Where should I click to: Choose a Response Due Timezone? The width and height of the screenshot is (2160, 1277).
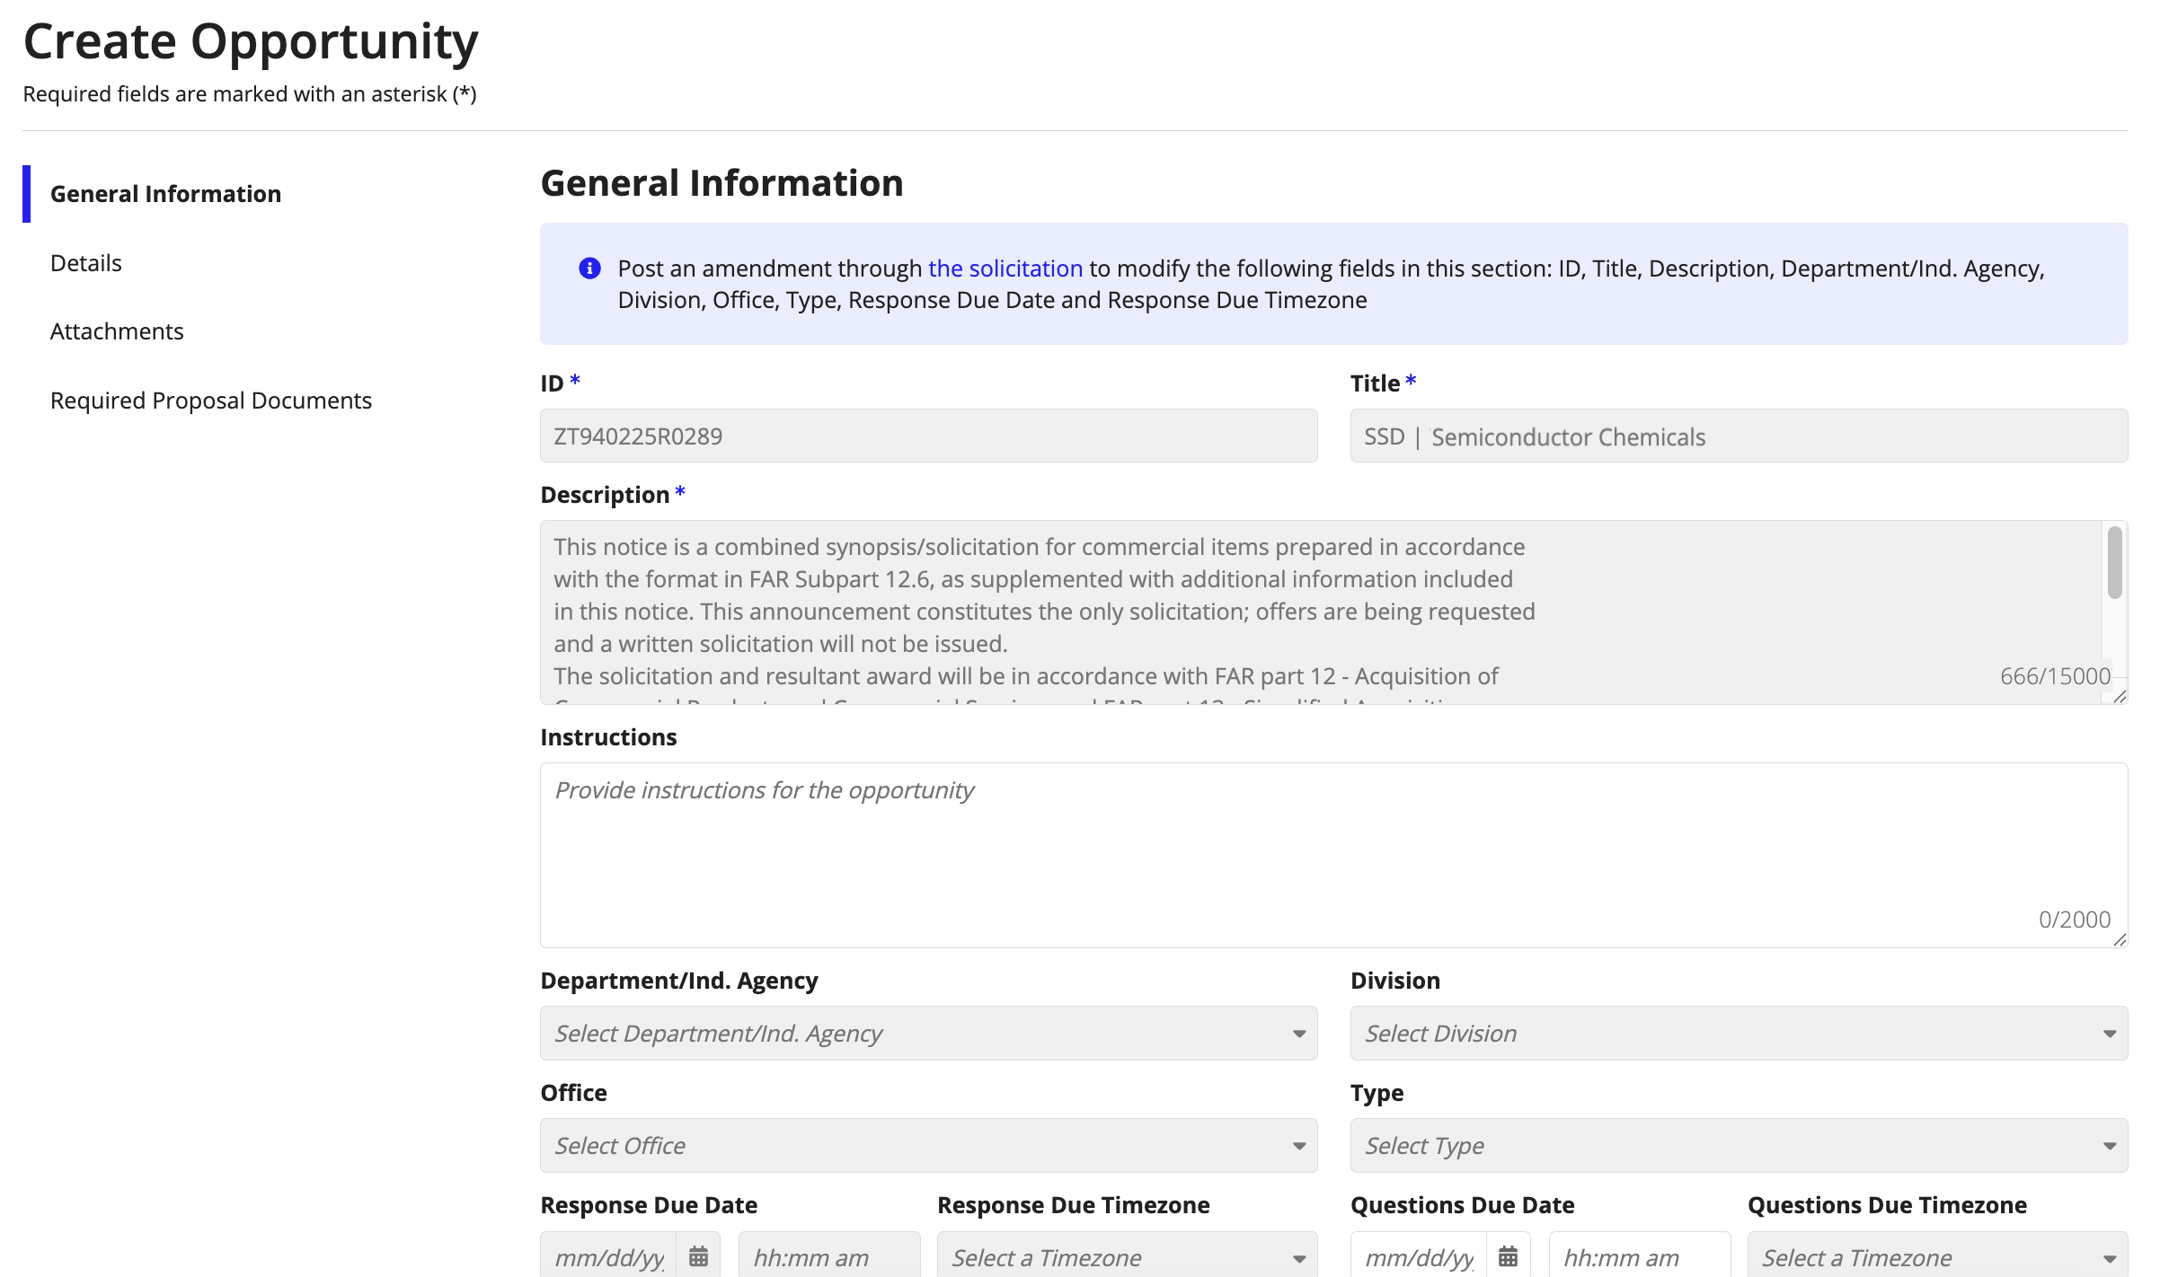click(1127, 1256)
